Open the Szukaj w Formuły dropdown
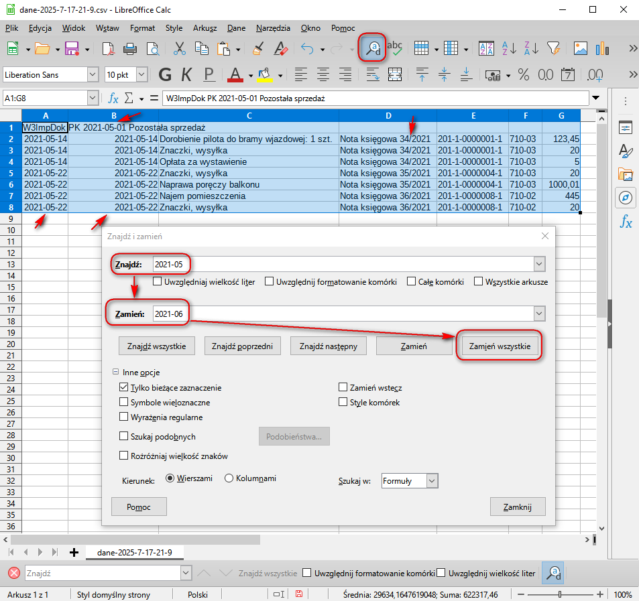This screenshot has height=601, width=639. (432, 481)
